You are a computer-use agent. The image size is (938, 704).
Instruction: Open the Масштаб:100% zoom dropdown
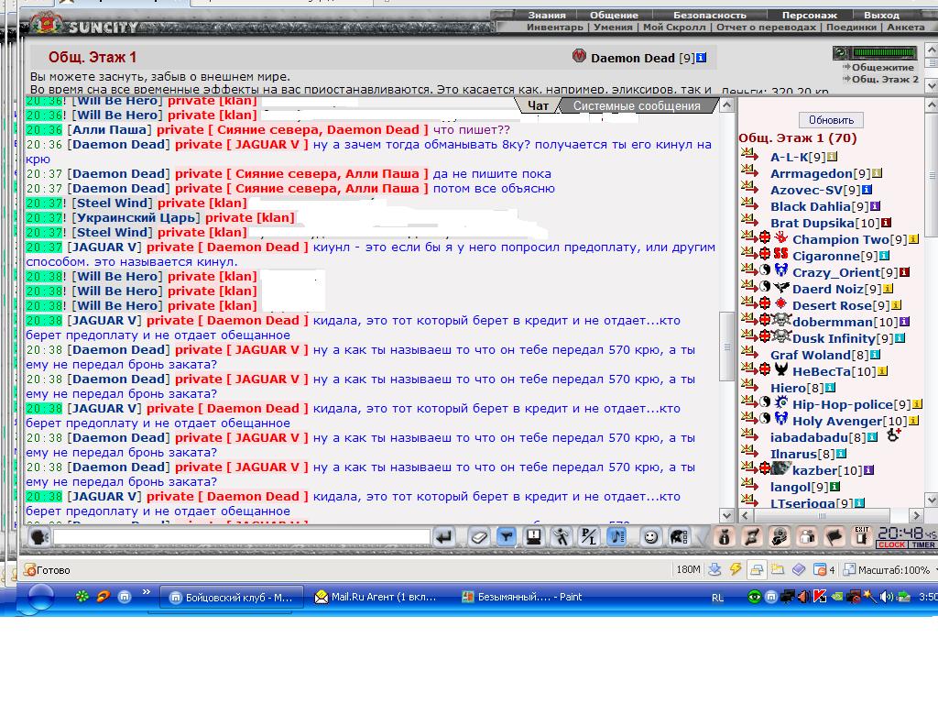point(891,570)
